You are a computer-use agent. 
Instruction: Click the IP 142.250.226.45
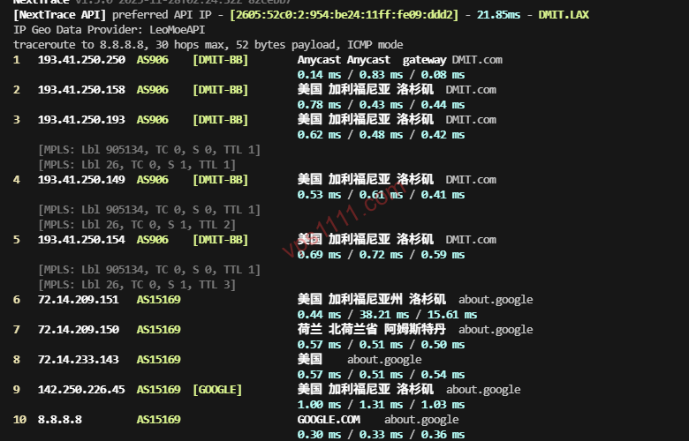[x=82, y=390]
